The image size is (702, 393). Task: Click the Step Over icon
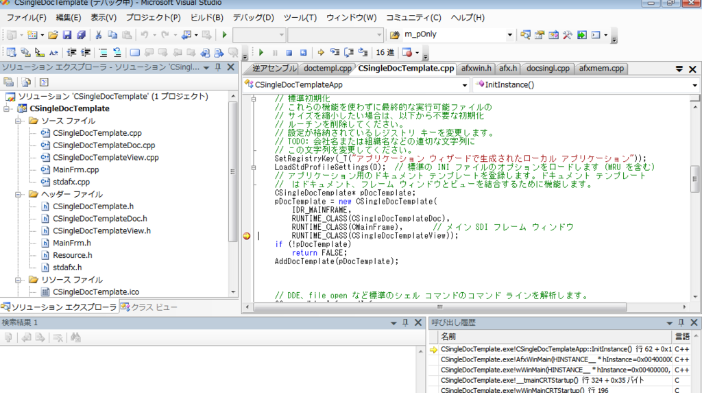[349, 52]
